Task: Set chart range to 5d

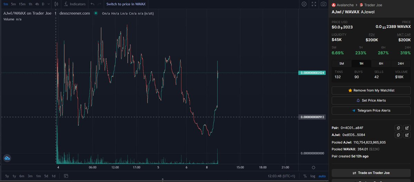Action: (x=46, y=176)
